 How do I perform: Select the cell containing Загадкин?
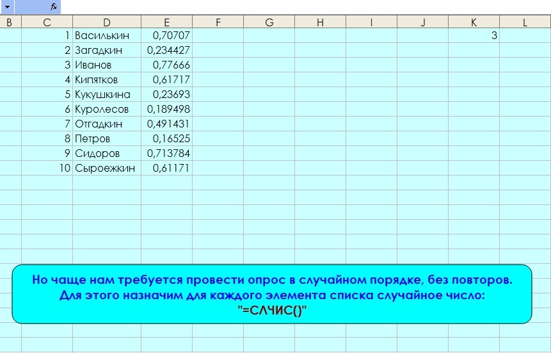tap(107, 51)
